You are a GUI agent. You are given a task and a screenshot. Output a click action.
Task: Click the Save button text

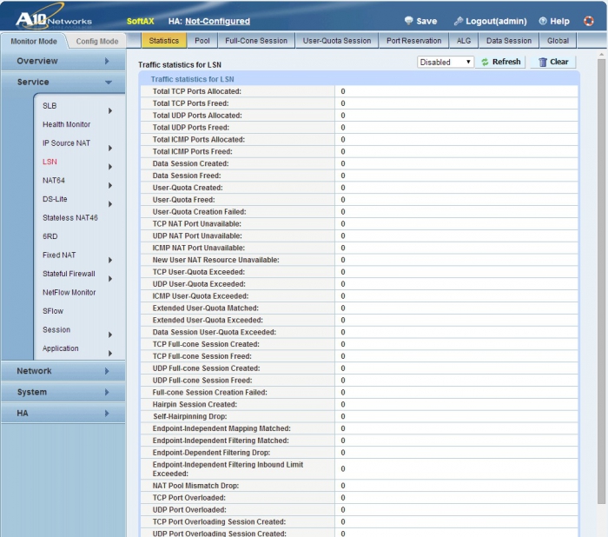426,22
